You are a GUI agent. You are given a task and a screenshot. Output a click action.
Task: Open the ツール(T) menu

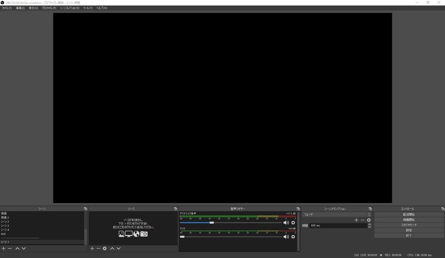[x=88, y=8]
